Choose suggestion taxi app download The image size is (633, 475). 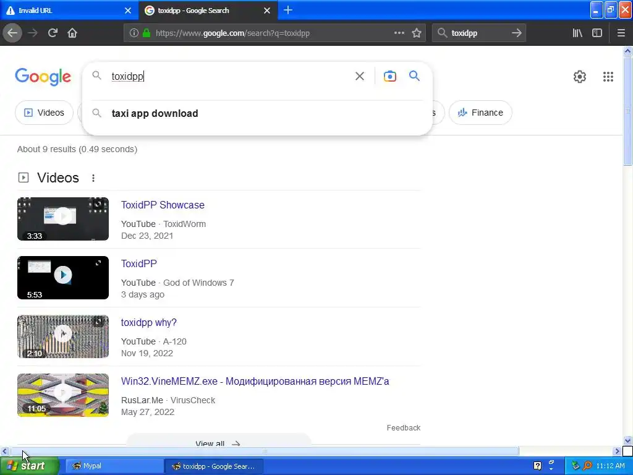coord(257,114)
